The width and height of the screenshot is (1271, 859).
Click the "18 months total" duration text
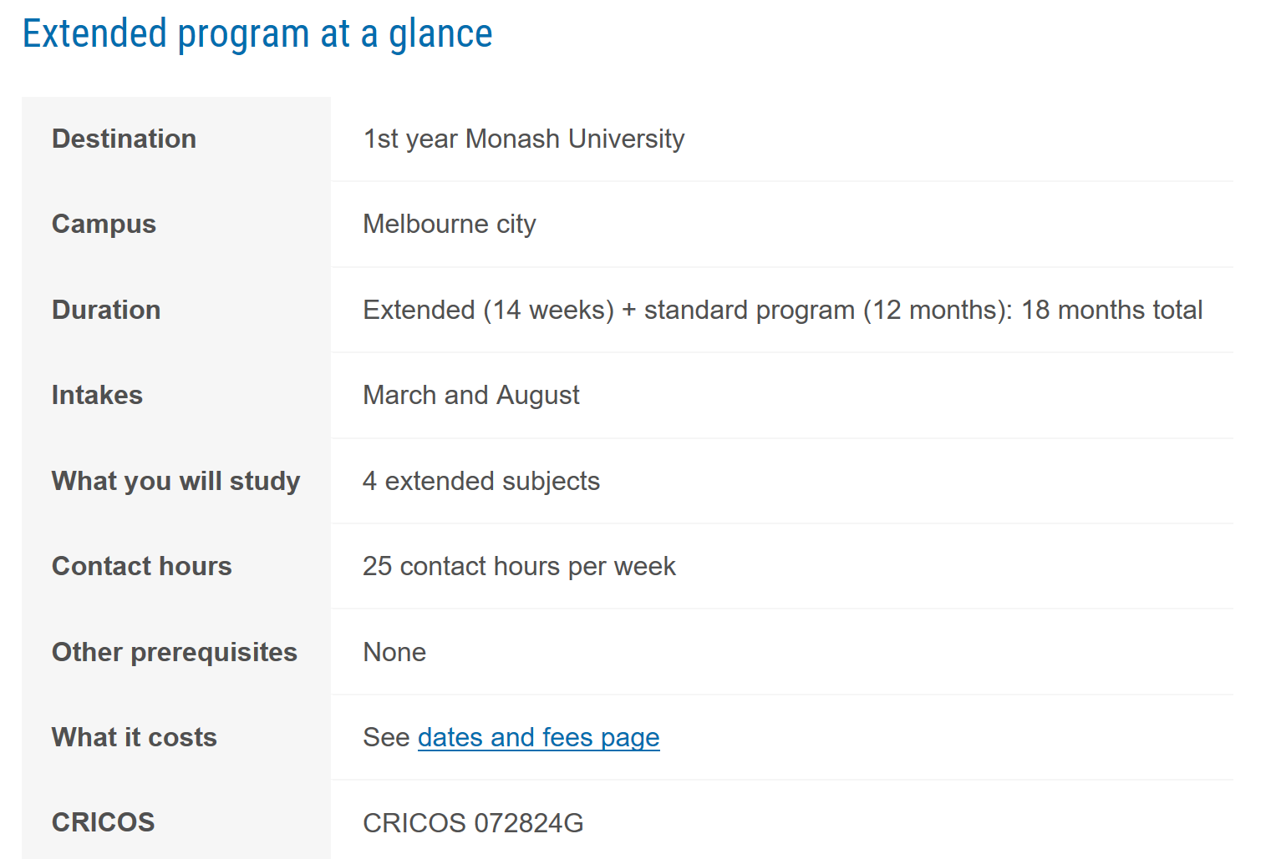pos(1111,310)
